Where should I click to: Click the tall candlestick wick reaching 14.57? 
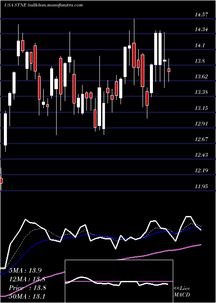(x=134, y=52)
